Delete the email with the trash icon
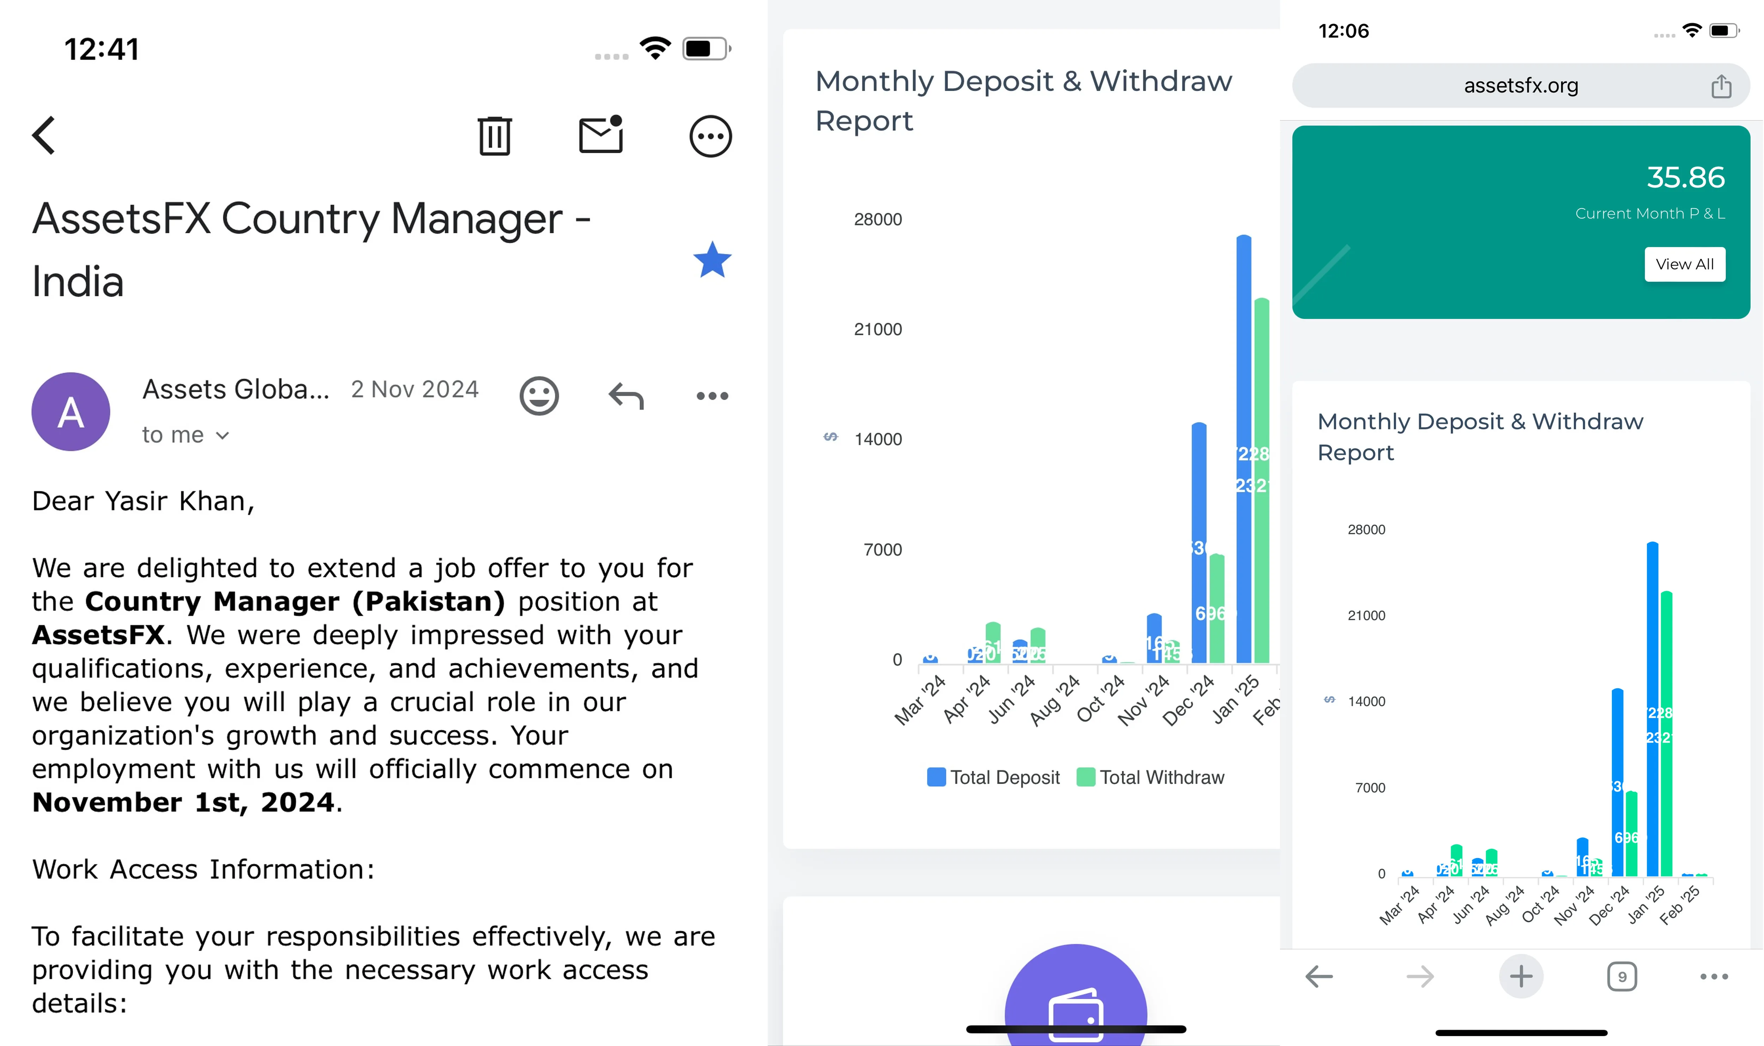 (x=495, y=135)
